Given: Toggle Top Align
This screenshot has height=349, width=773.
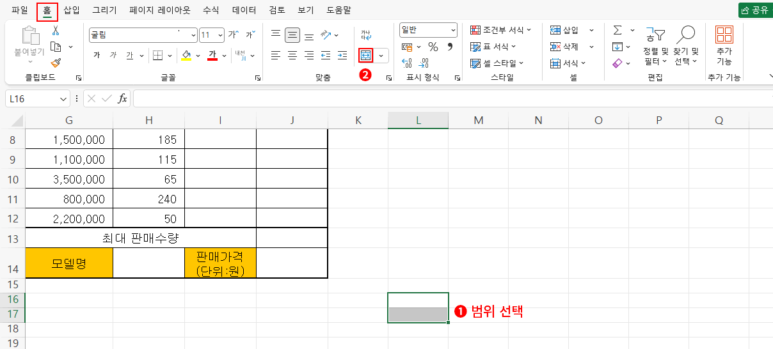Looking at the screenshot, I should click(276, 35).
